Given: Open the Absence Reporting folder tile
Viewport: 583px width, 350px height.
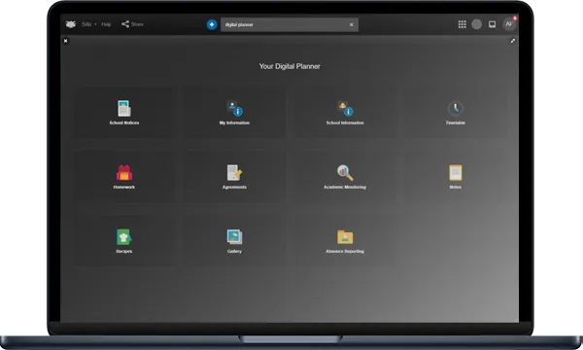Looking at the screenshot, I should [x=345, y=241].
